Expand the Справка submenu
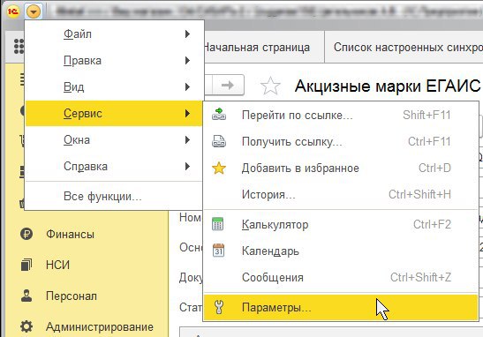The height and width of the screenshot is (337, 483). (x=114, y=167)
